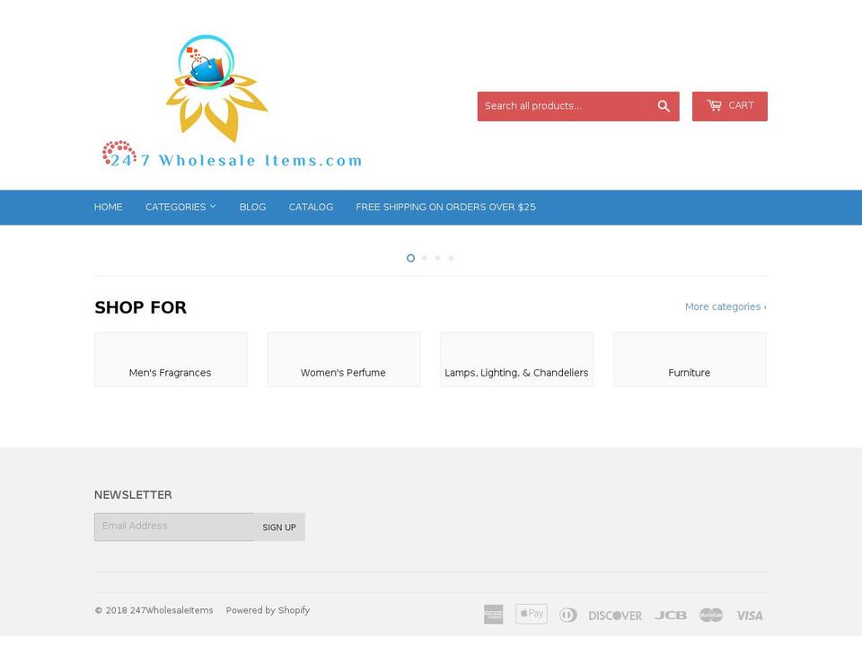Focus the Email Address newsletter field
Viewport: 862px width, 647px height.
click(174, 527)
